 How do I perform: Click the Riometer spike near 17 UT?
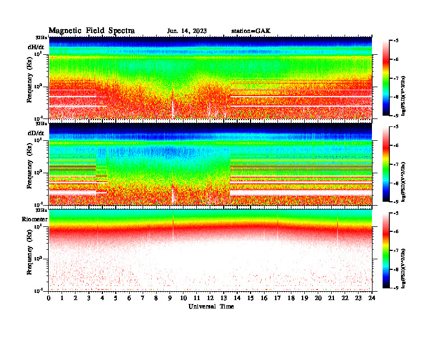278,226
